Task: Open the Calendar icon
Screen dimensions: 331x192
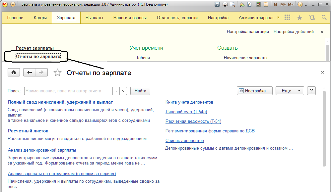Action: 266,4
